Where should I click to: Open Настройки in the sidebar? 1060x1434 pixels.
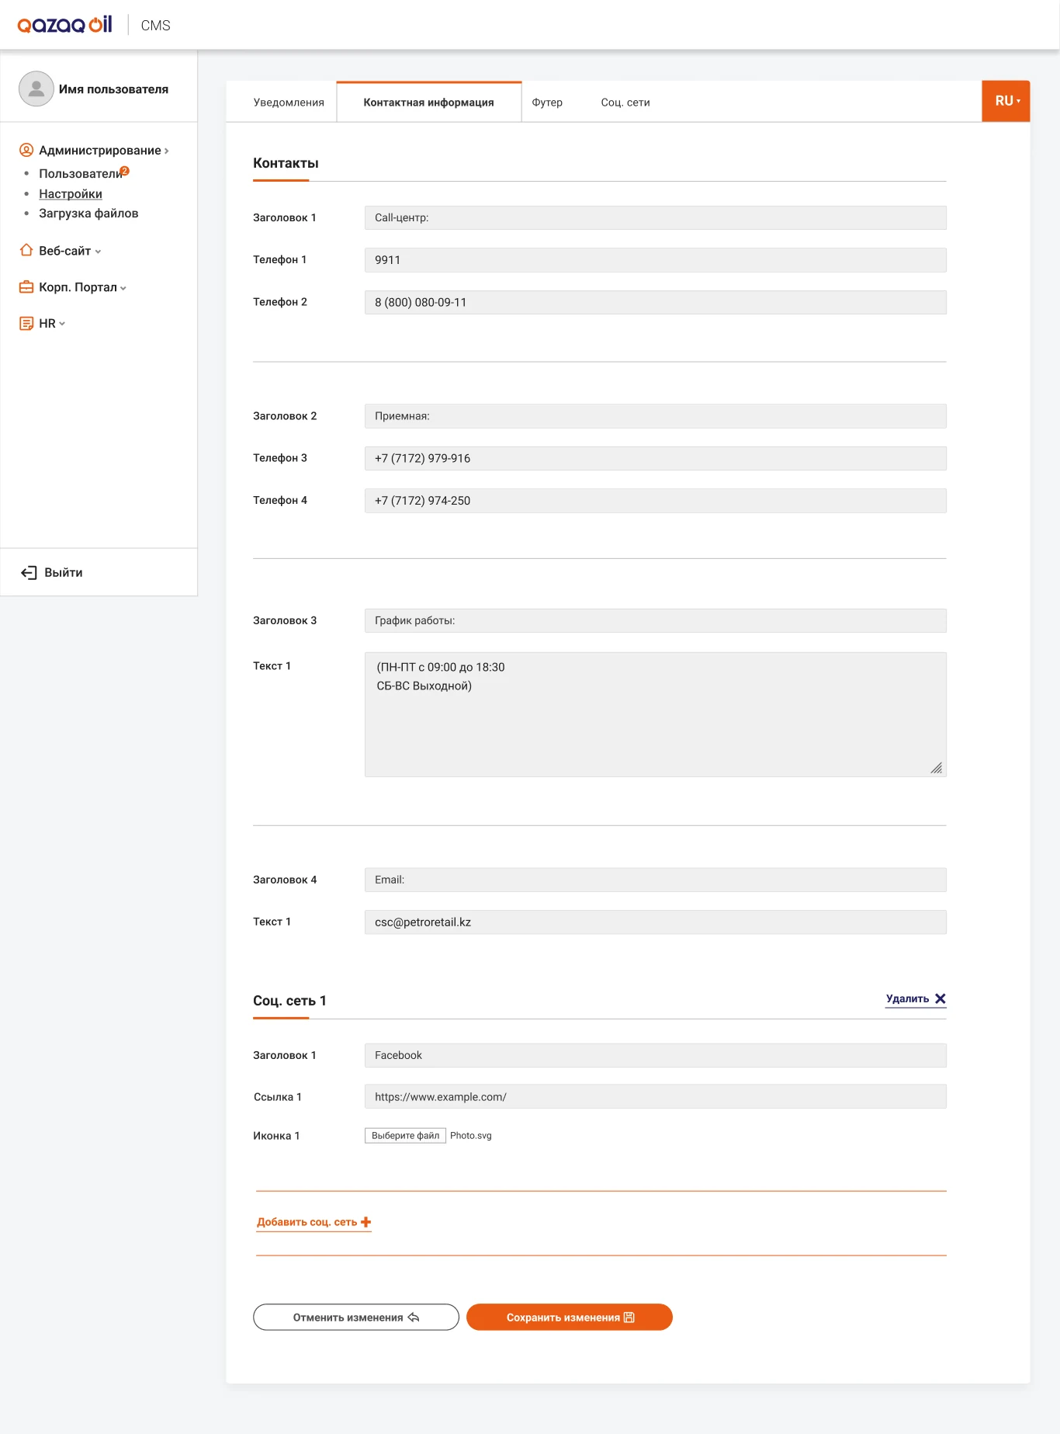click(71, 194)
